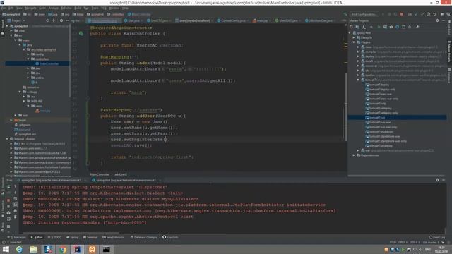Select tomcat7:undeploy goal

point(381,146)
